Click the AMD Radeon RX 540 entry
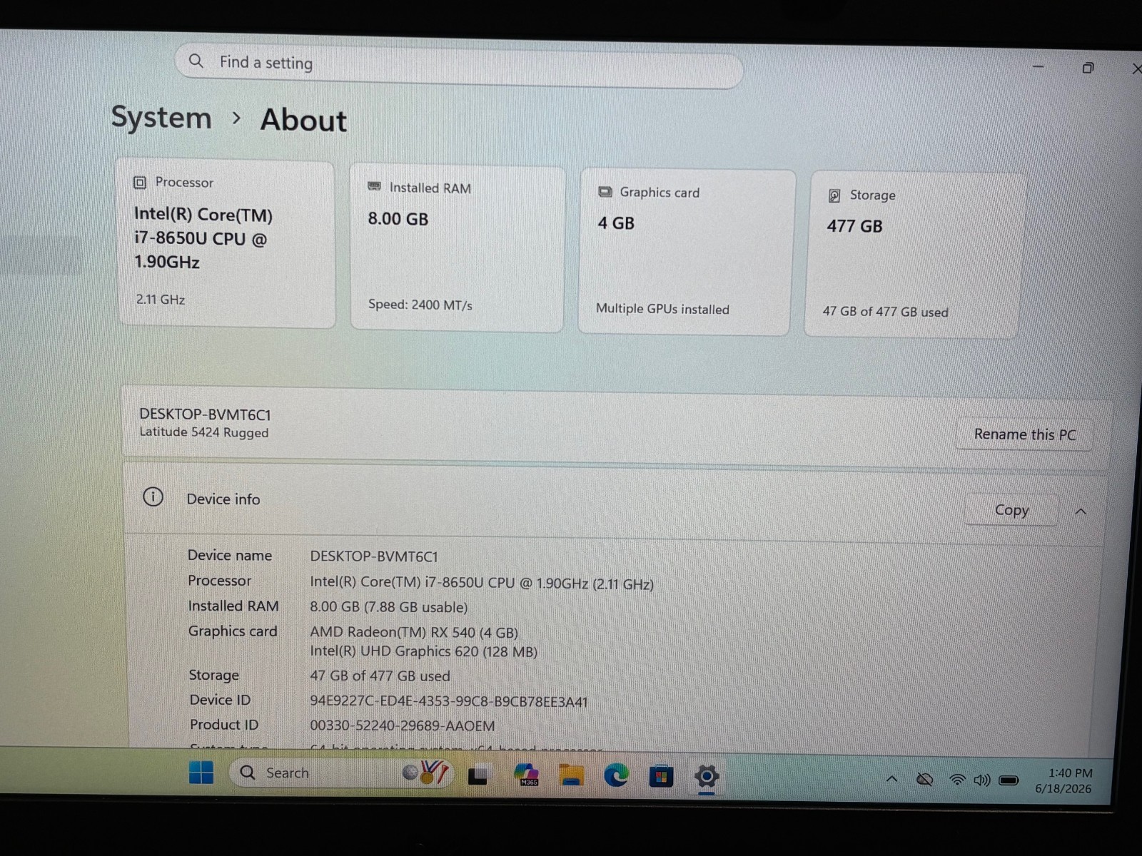1142x856 pixels. coord(414,632)
